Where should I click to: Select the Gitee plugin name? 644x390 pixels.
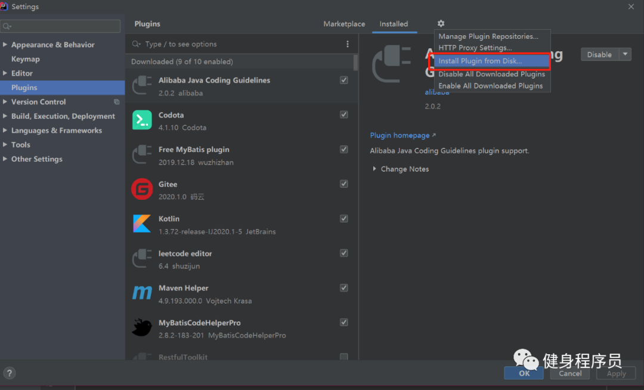(168, 184)
